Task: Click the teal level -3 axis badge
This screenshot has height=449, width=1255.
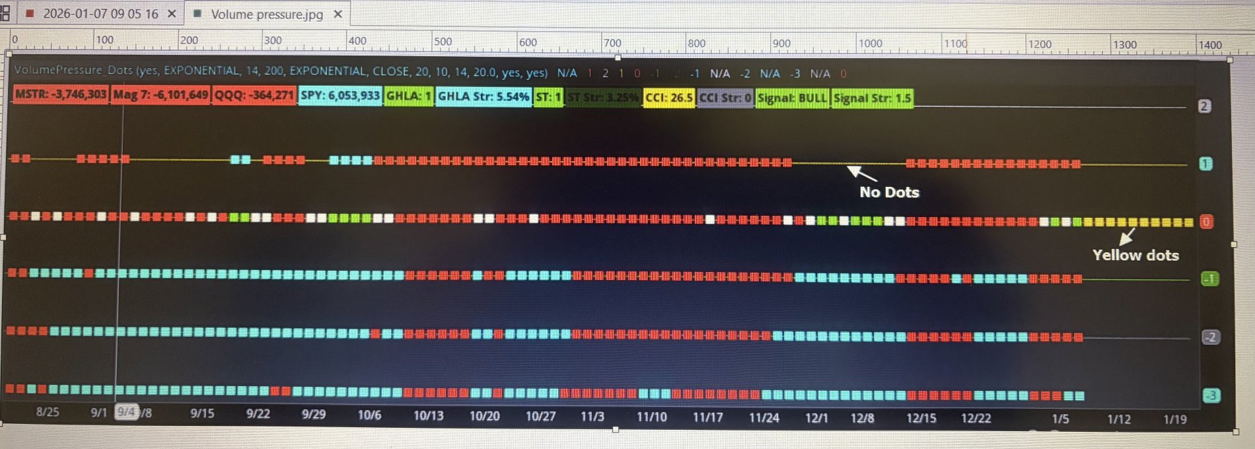Action: [1210, 396]
